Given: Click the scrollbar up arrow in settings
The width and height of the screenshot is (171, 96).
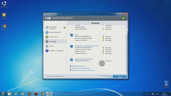Looking at the screenshot, I should click(x=126, y=26).
